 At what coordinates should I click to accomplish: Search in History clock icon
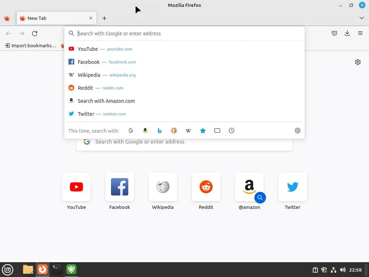[x=232, y=131]
